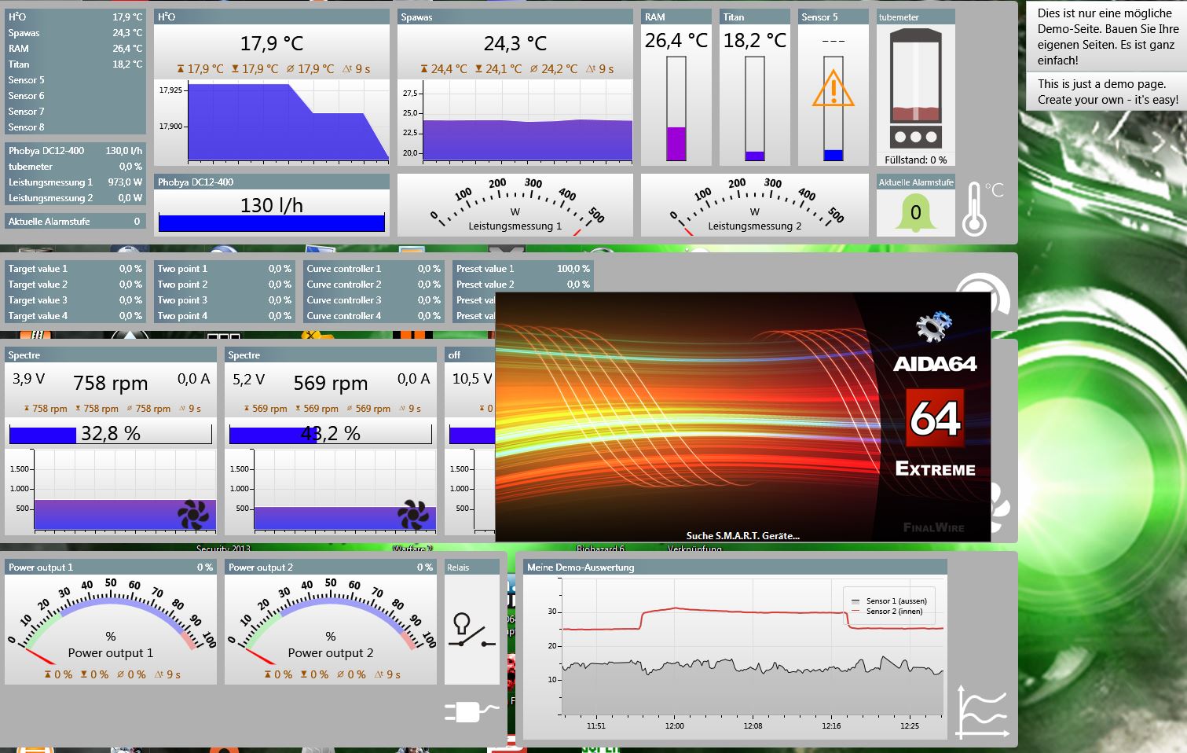Click the Phobya DC12-400 blue flow bar
The height and width of the screenshot is (753, 1187).
coord(272,223)
